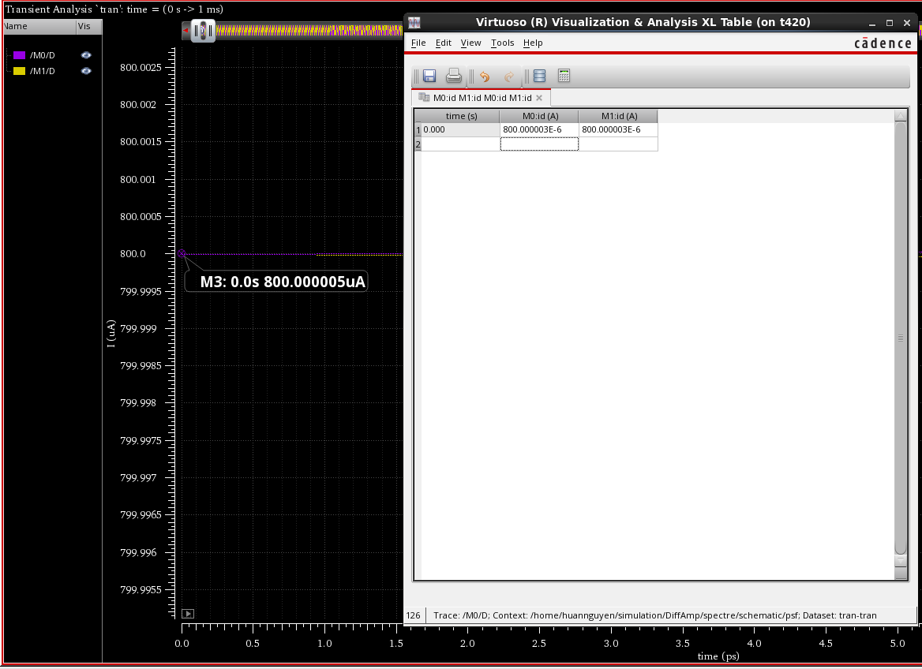Image resolution: width=922 pixels, height=669 pixels.
Task: Grab the horizontal zoom slider handle
Action: click(204, 31)
